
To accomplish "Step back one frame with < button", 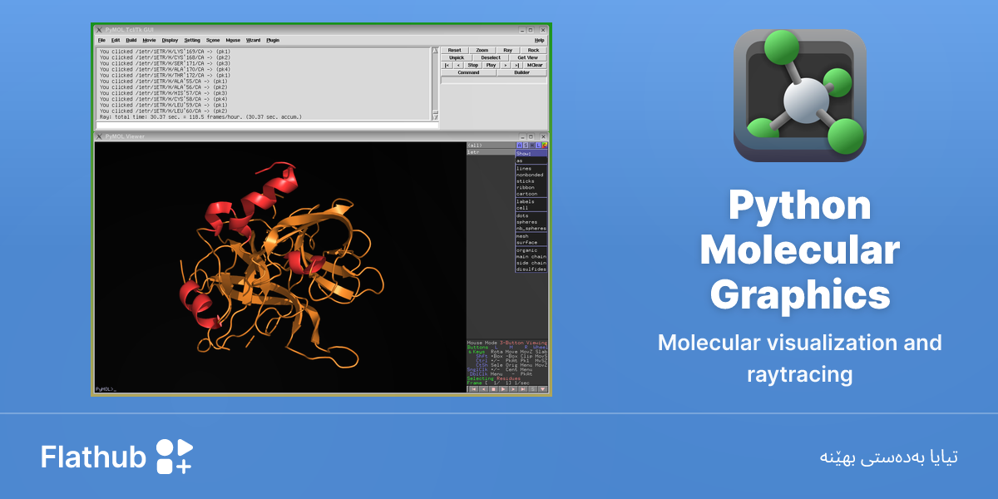I will coord(458,65).
